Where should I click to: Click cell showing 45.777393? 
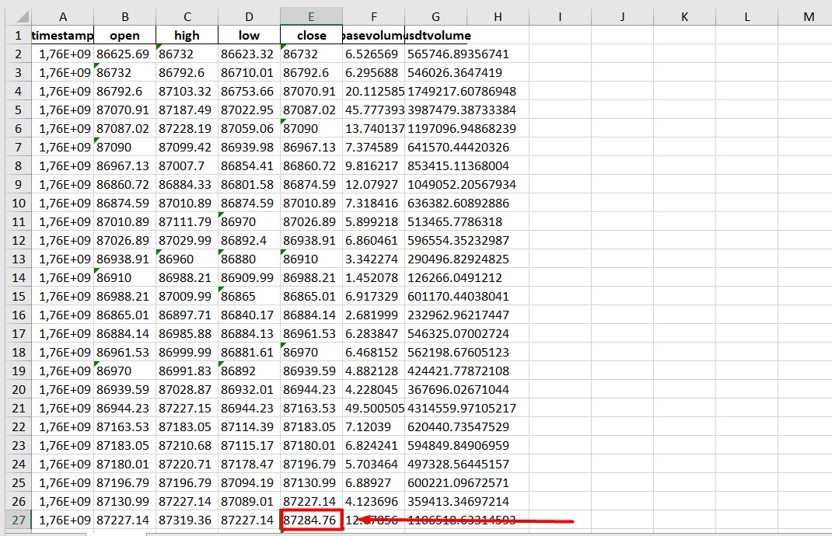pyautogui.click(x=373, y=110)
